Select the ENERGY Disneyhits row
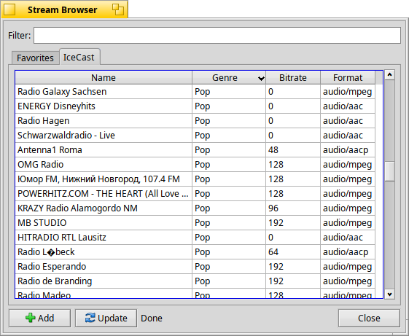The image size is (409, 336). click(x=195, y=106)
